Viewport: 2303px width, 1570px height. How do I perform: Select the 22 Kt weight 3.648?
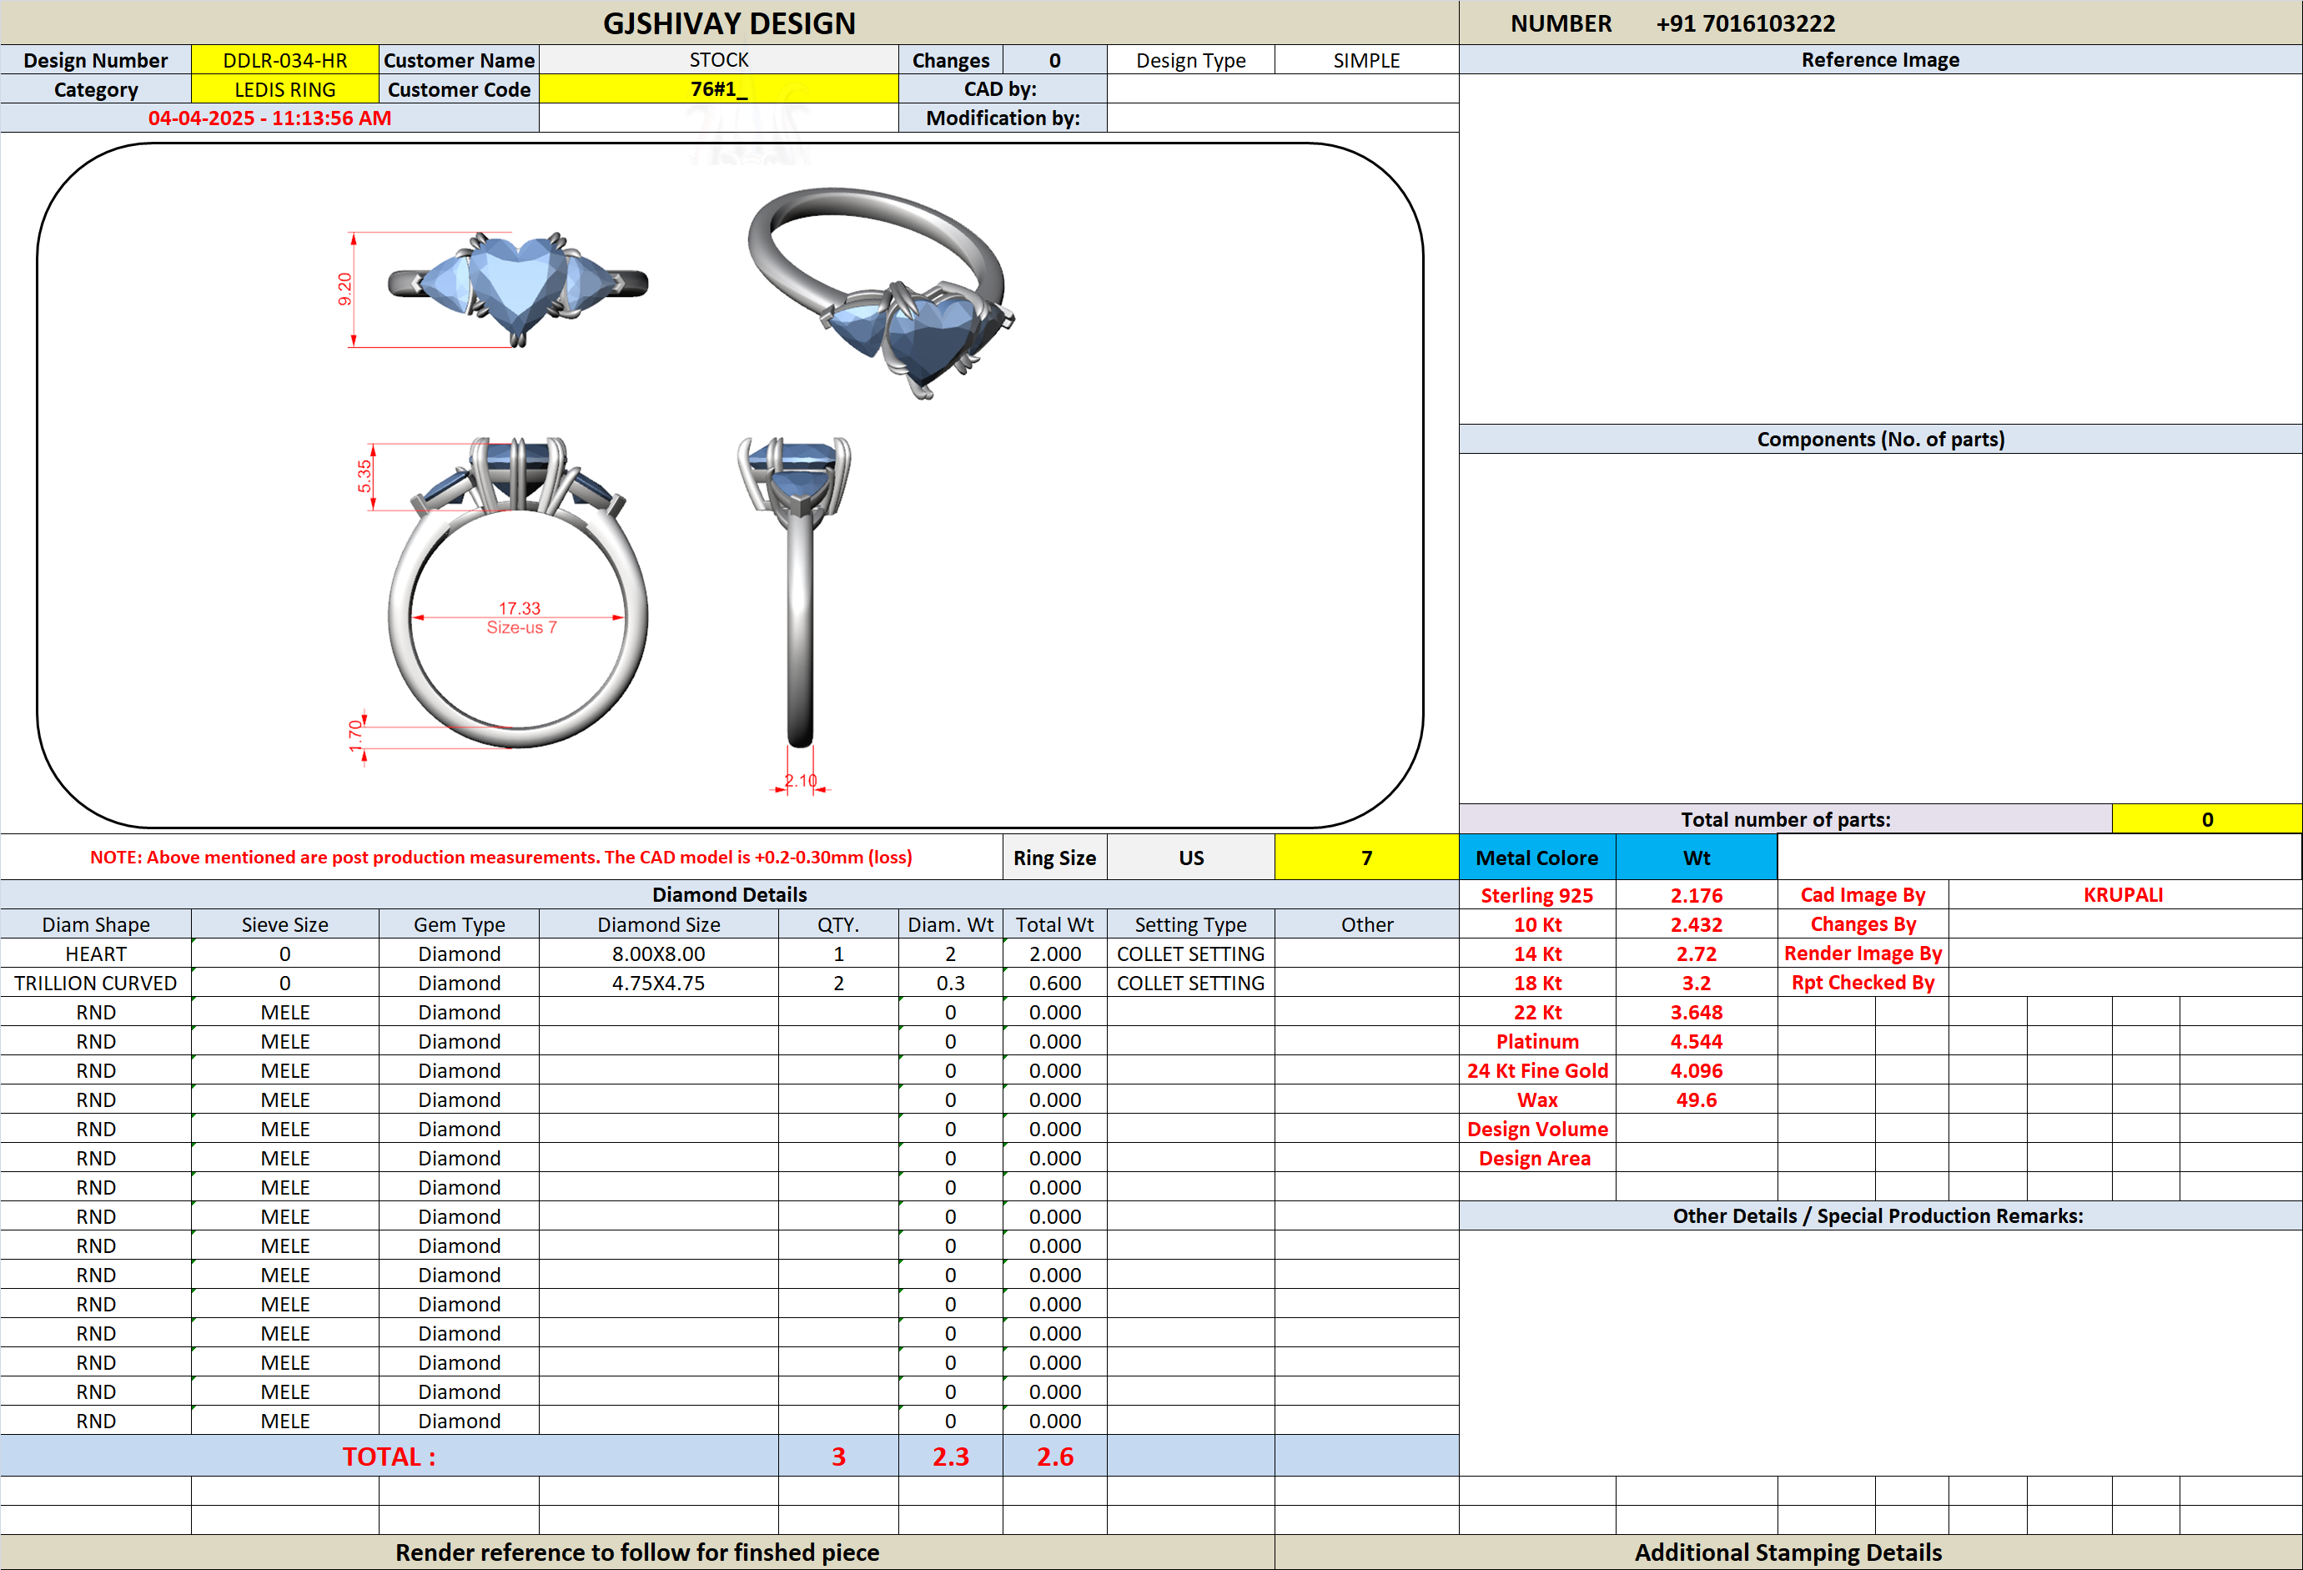point(1696,1012)
